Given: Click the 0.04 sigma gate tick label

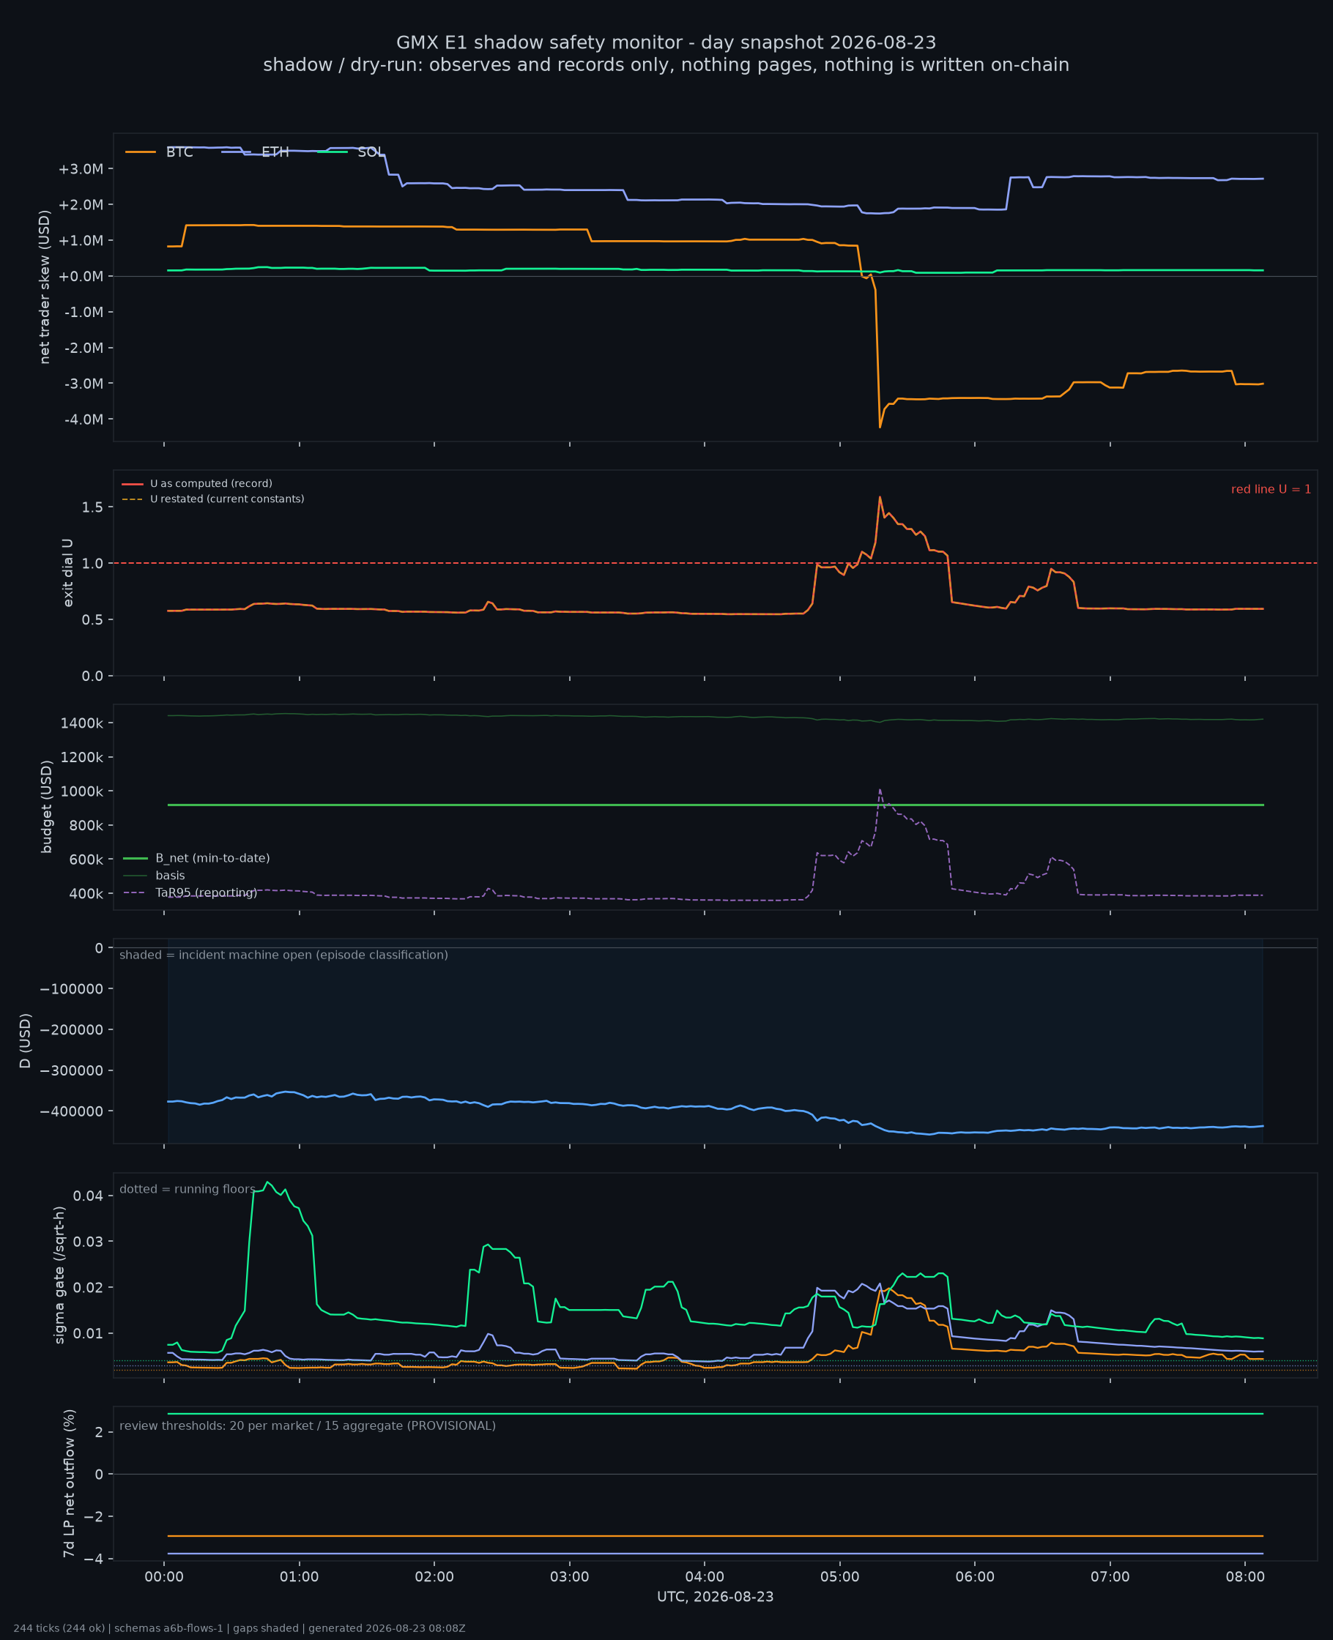Looking at the screenshot, I should click(89, 1196).
